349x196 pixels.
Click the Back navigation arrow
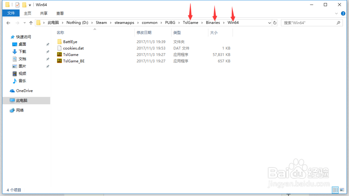click(8, 23)
